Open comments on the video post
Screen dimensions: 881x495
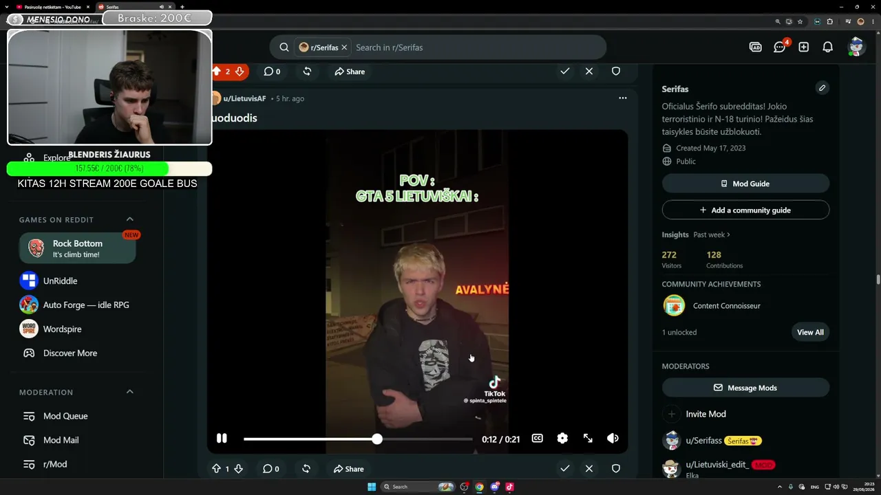click(271, 469)
